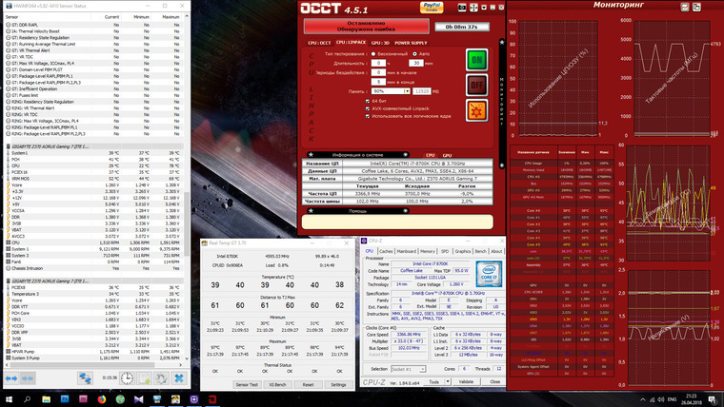Click the XS Bench button in Real Temp
This screenshot has width=724, height=407.
[277, 384]
